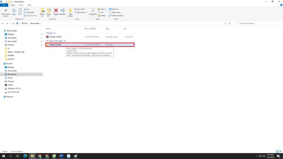Open the recent locations dropdown arrow
The image size is (283, 159).
(x=11, y=23)
